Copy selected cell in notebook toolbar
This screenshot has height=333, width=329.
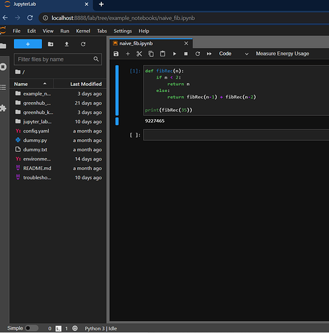[151, 54]
